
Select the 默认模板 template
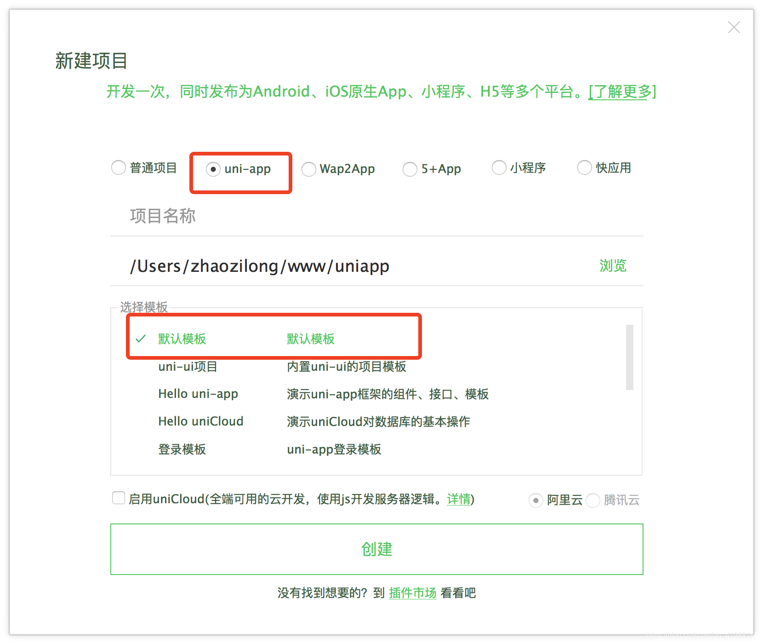tap(181, 339)
